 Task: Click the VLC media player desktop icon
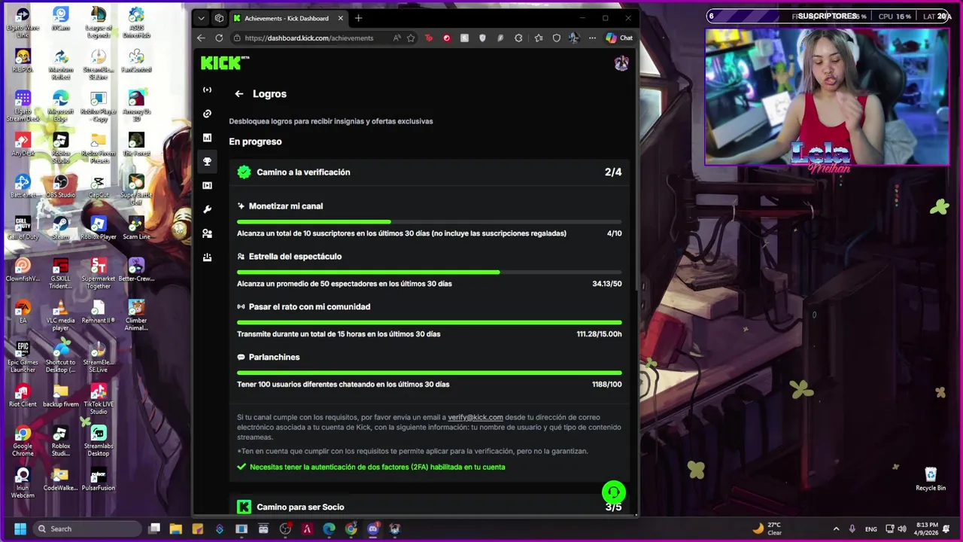pyautogui.click(x=61, y=315)
